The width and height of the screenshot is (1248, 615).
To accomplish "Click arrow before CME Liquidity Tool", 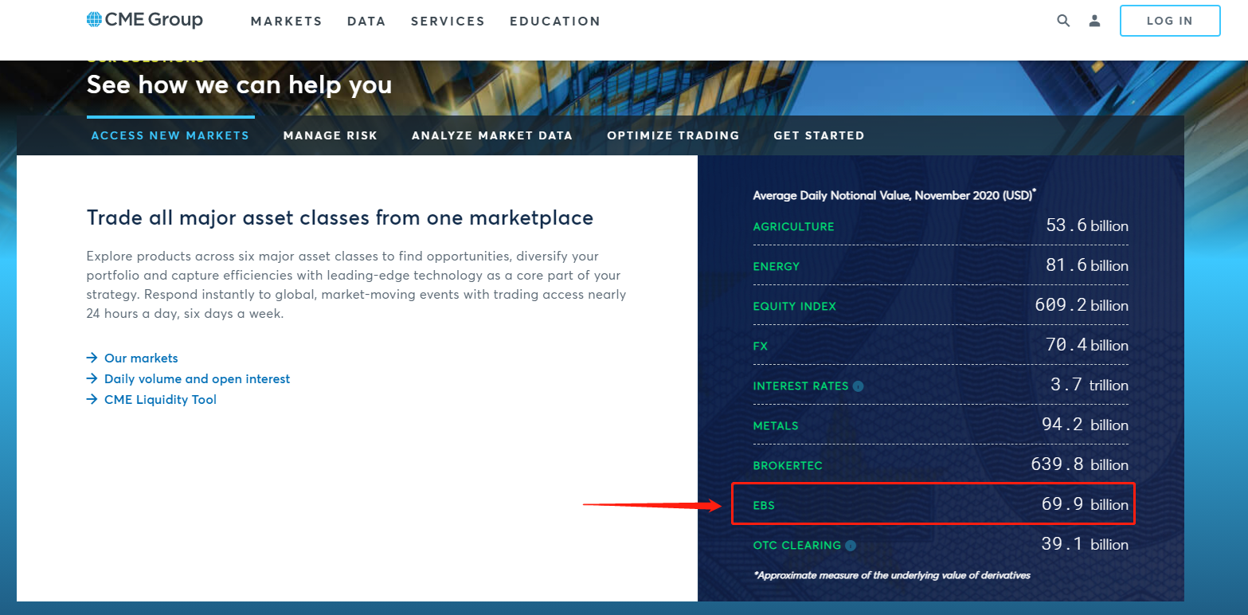I will pos(92,400).
